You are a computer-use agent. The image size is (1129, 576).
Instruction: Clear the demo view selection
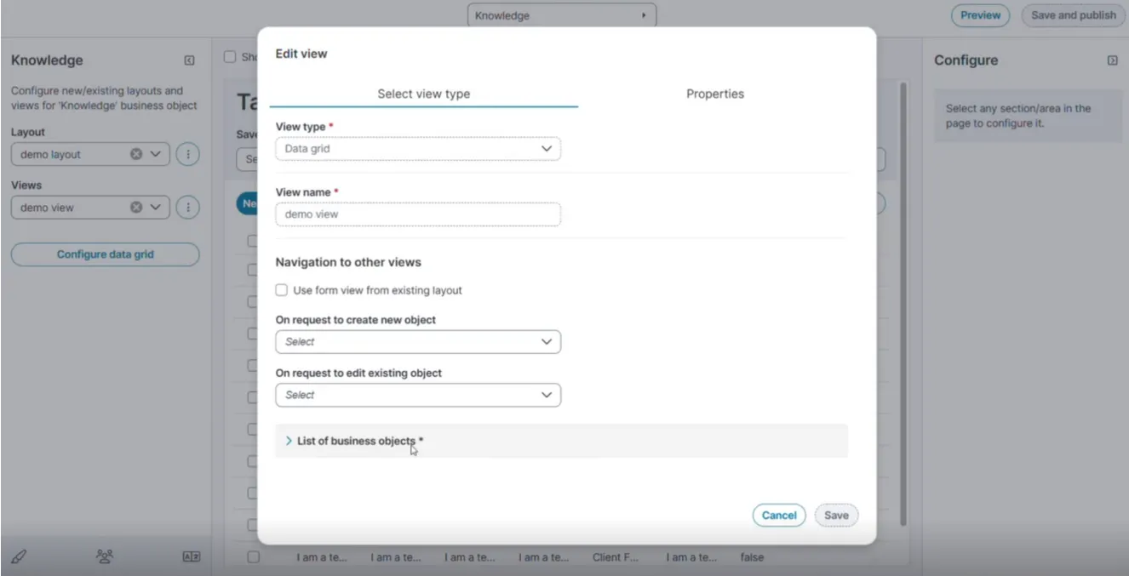click(136, 208)
